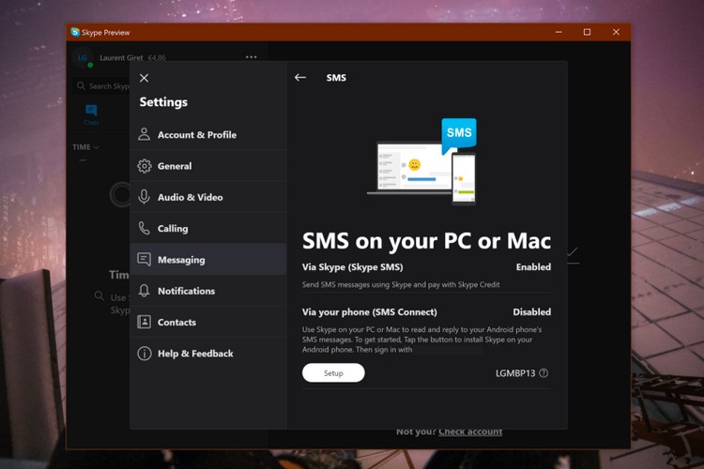Open the Chats tab icon
704x469 pixels.
tap(91, 114)
